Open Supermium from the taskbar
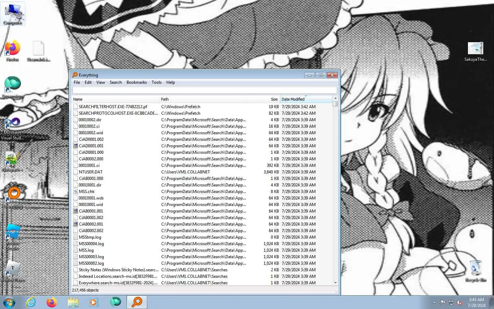Image resolution: width=494 pixels, height=309 pixels. [x=115, y=302]
